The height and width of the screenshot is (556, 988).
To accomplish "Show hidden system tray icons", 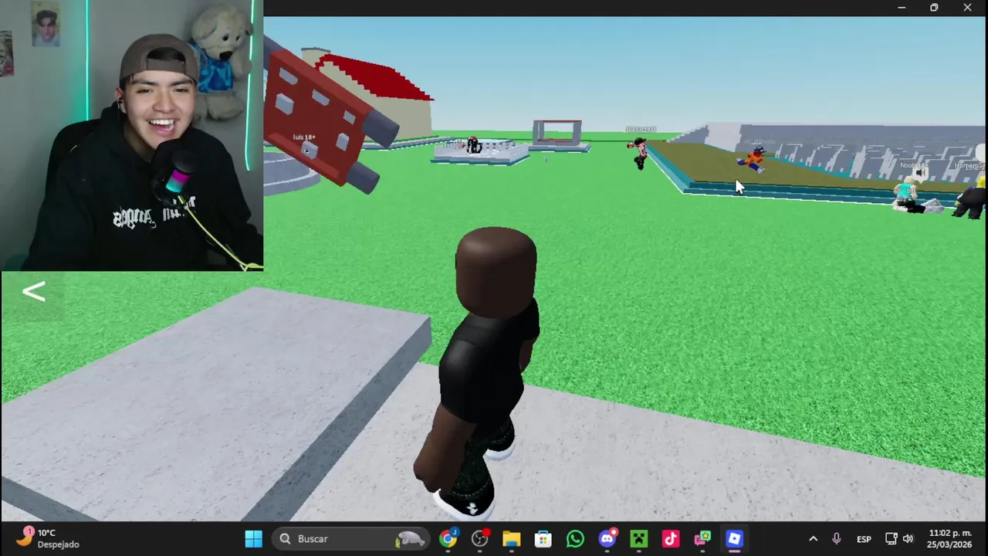I will point(813,539).
